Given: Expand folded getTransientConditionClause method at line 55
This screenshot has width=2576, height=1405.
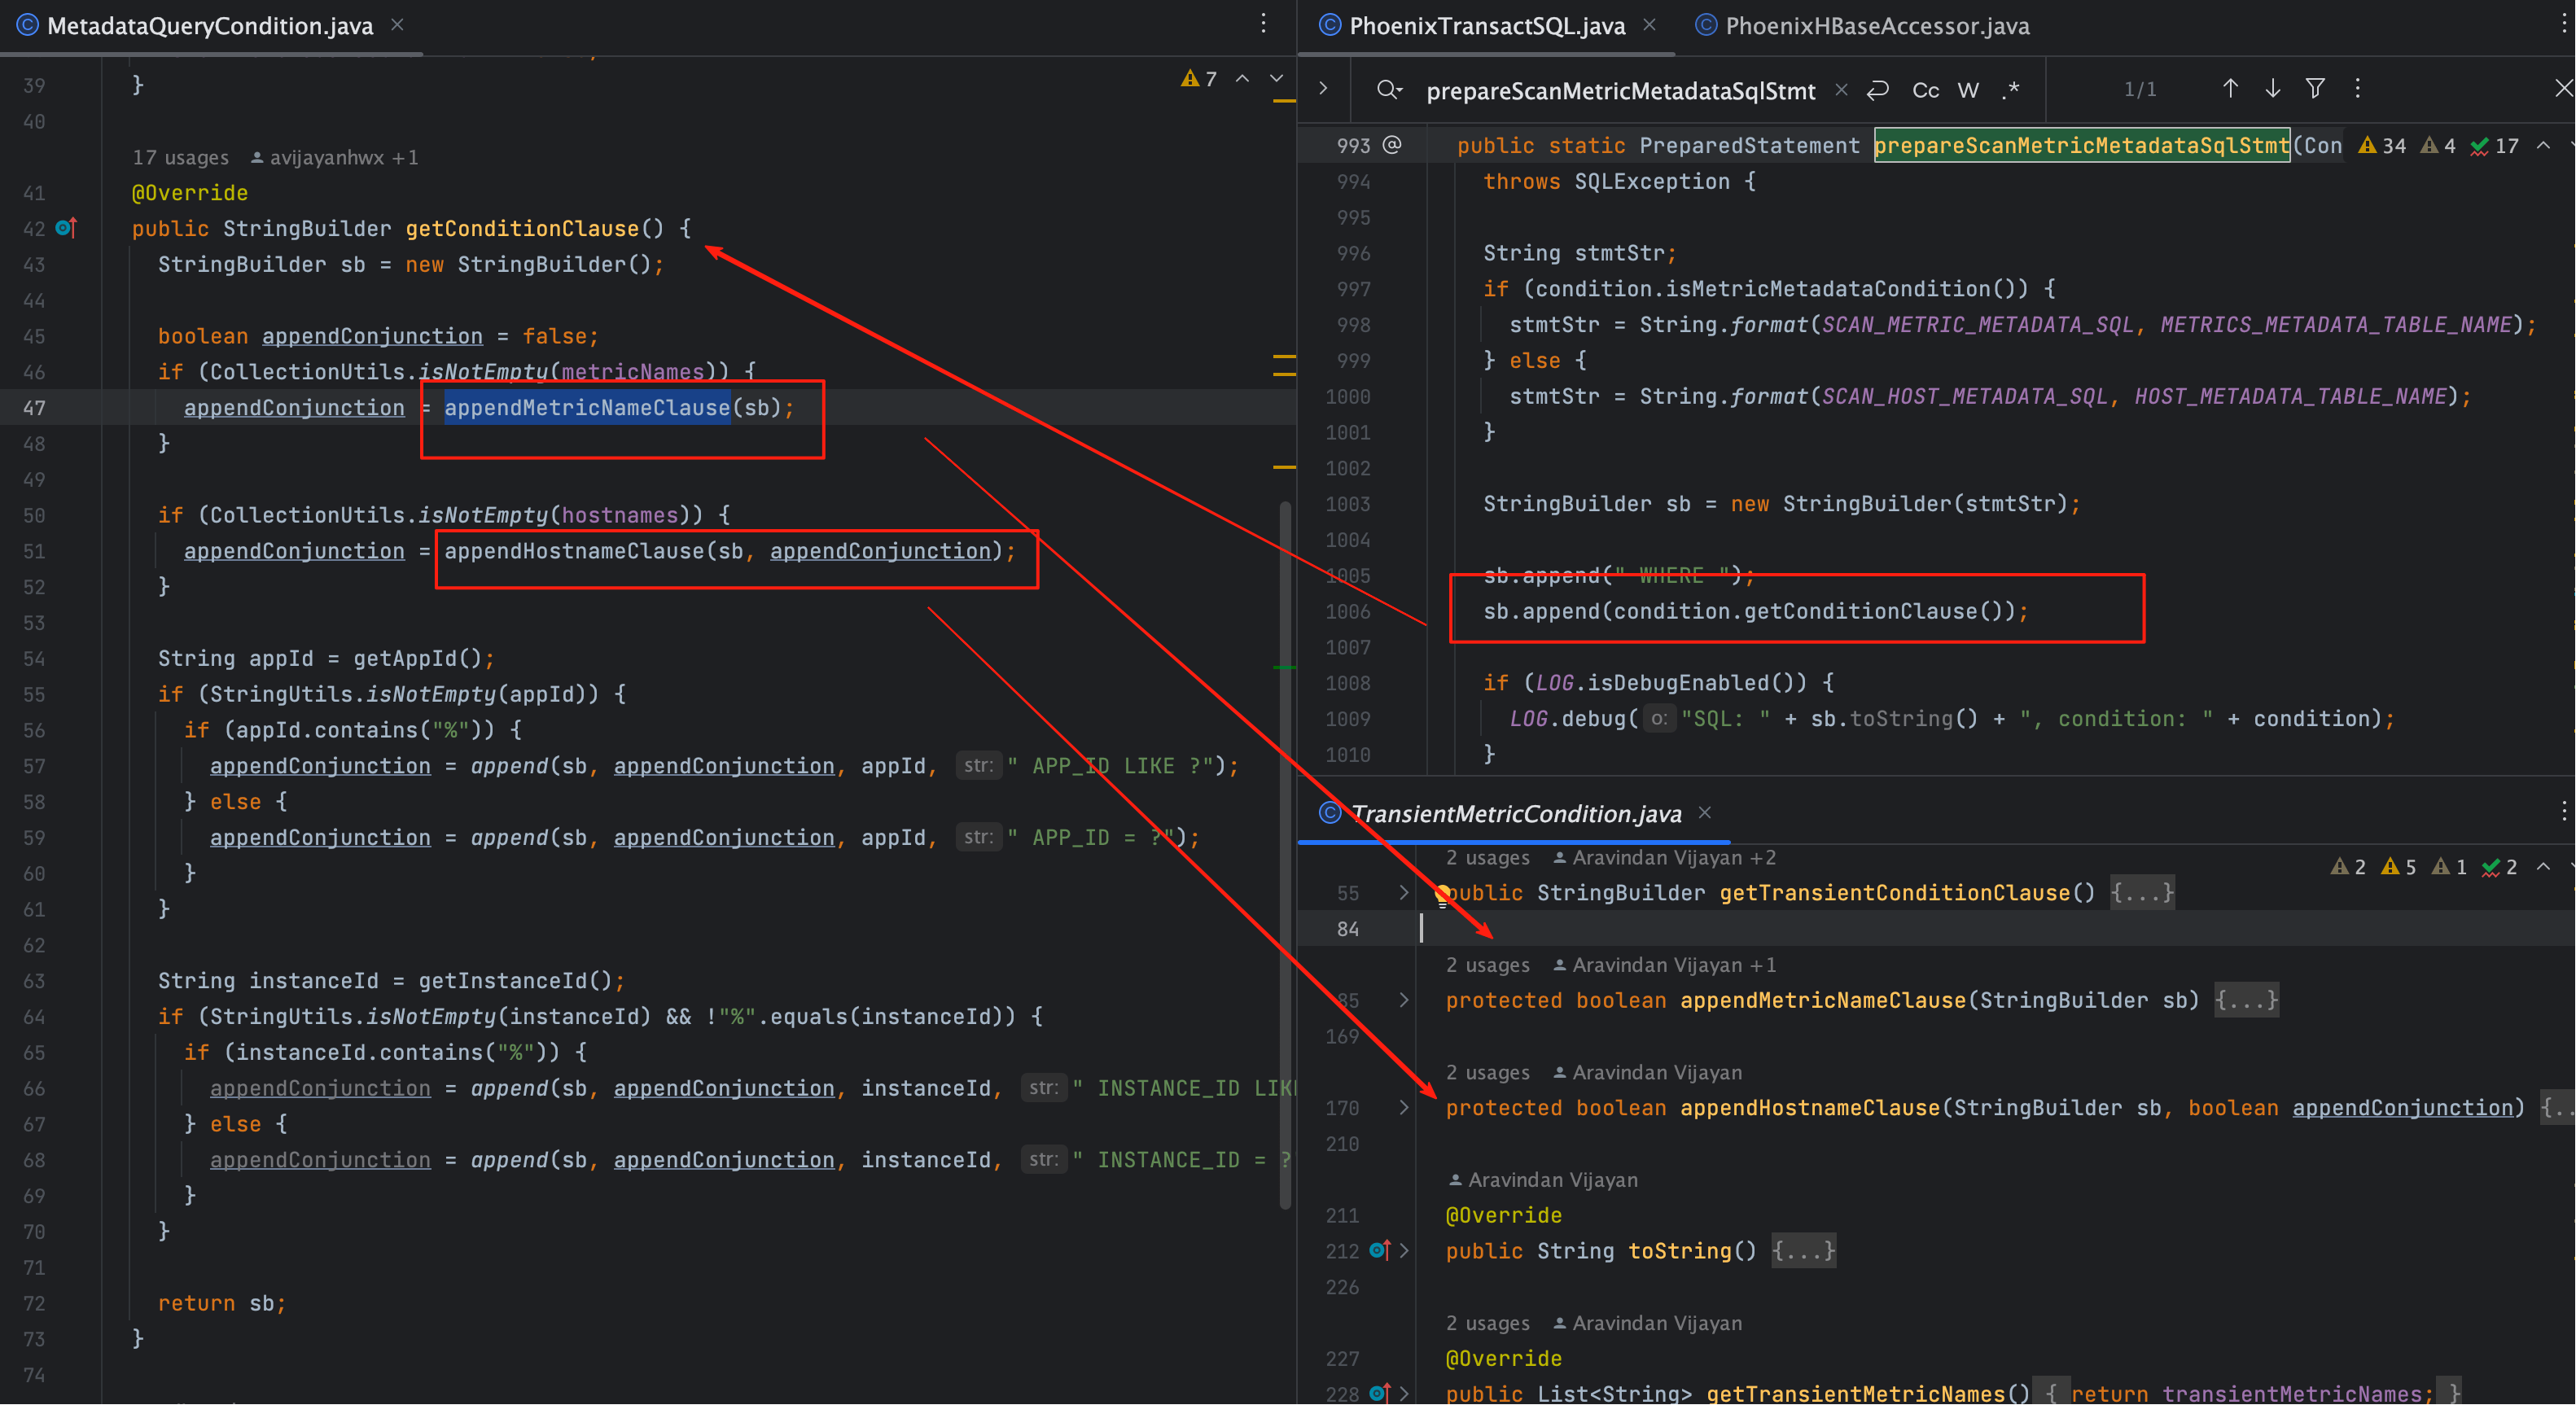Looking at the screenshot, I should 1404,893.
